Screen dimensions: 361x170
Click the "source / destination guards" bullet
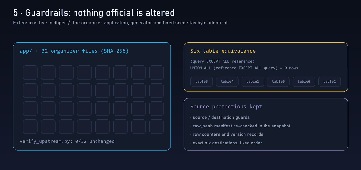click(x=220, y=117)
